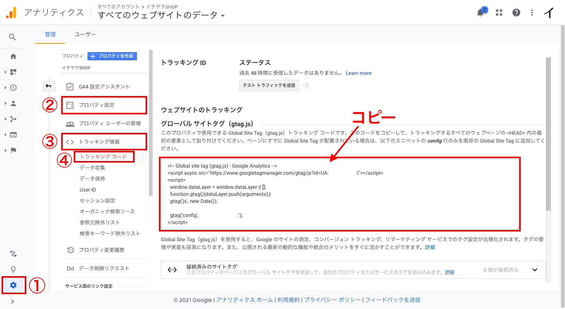Click the main panel vertical scrollbar
This screenshot has width=565, height=309.
pos(549,134)
